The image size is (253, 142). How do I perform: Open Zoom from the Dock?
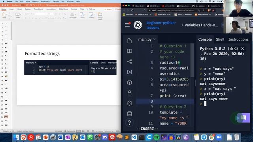tap(219, 137)
